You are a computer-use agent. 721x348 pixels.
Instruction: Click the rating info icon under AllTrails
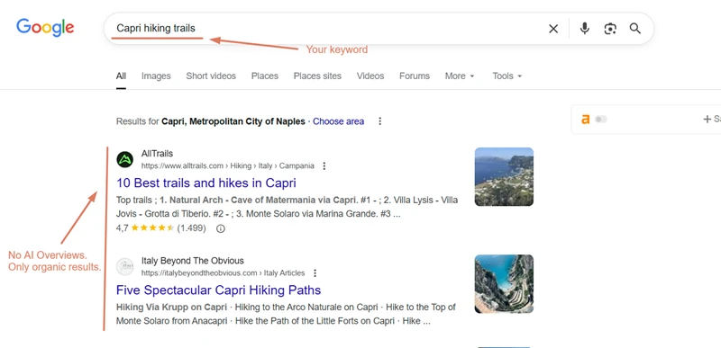click(x=221, y=228)
